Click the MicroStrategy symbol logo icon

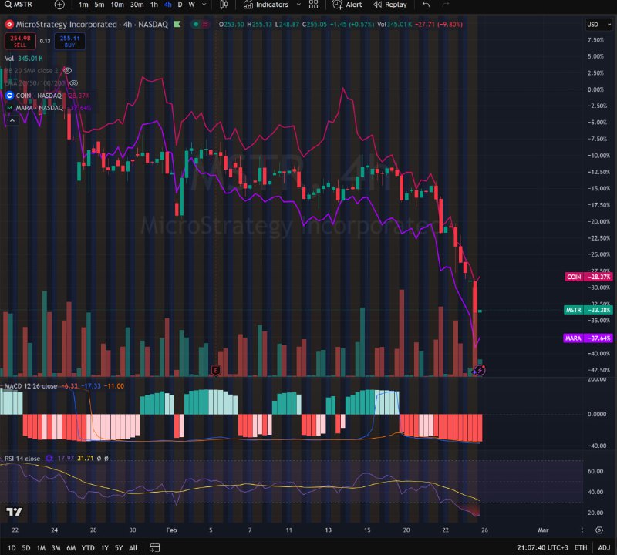9,25
